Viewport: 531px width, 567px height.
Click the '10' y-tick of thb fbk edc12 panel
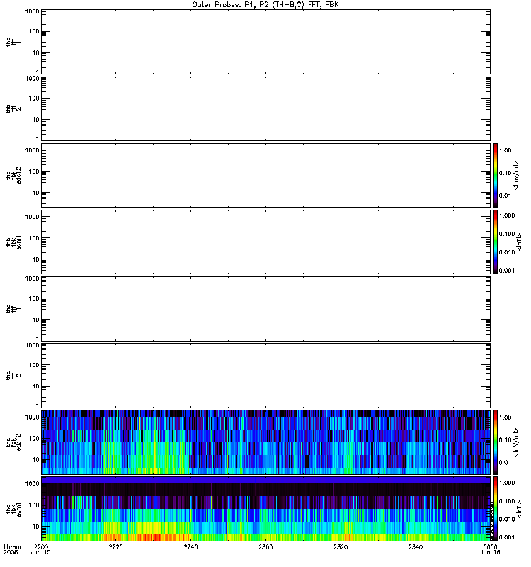[x=36, y=193]
